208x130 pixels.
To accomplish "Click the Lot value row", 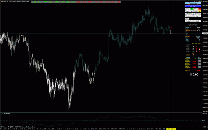I will [193, 29].
